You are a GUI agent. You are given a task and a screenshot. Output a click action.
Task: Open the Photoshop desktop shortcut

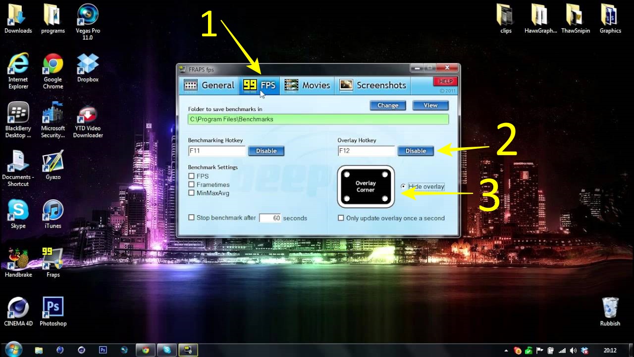(53, 307)
